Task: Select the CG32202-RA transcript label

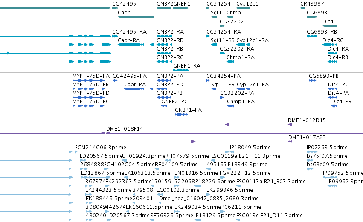Action: 237,48
